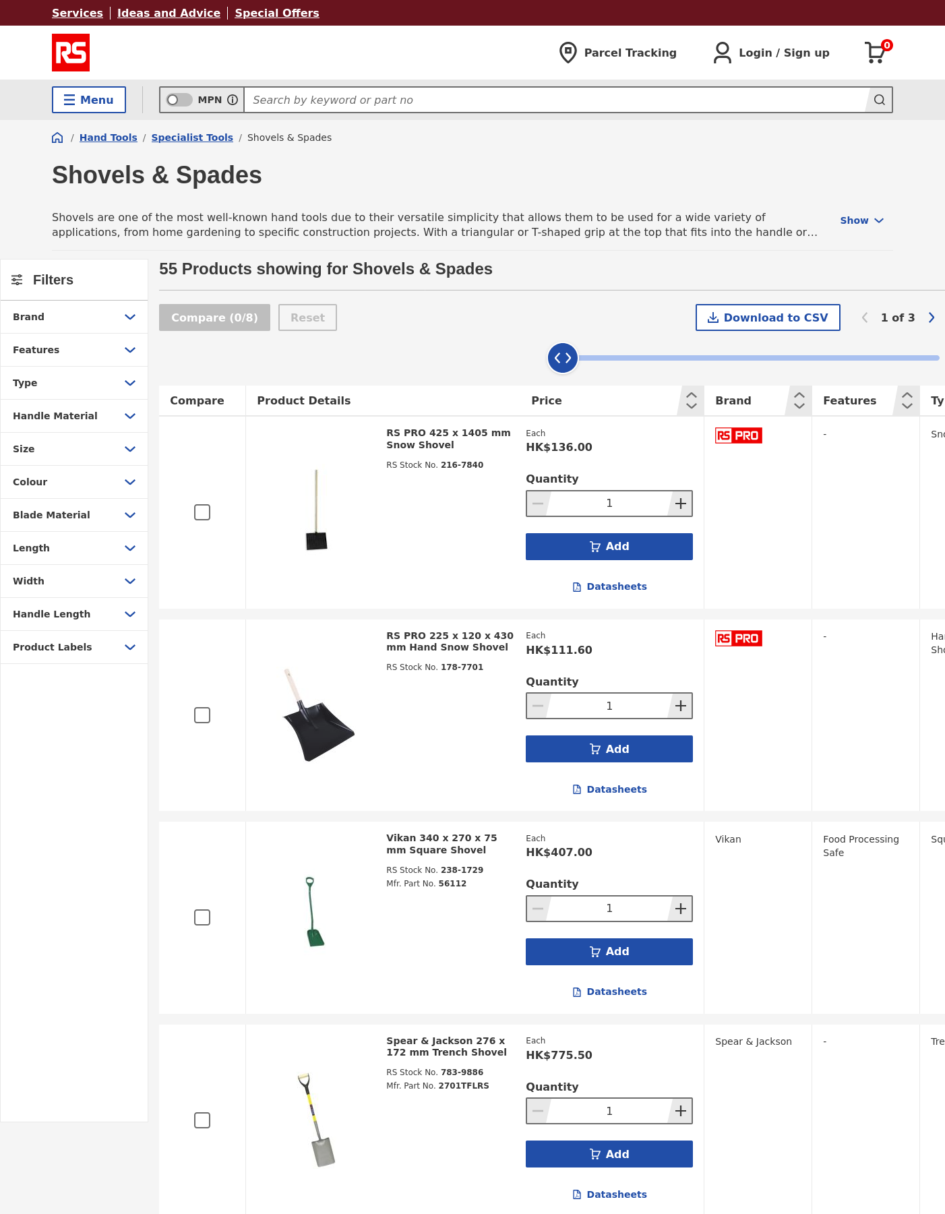Open the shopping cart icon
This screenshot has height=1214, width=945.
point(876,53)
